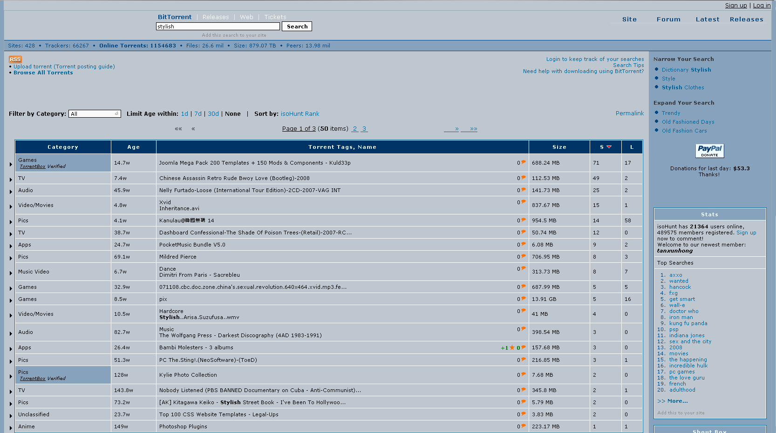Open top search 'axxo'

coord(675,275)
